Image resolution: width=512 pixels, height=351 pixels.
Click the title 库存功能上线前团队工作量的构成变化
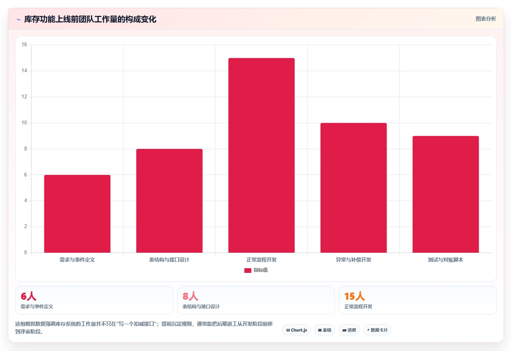(x=90, y=19)
